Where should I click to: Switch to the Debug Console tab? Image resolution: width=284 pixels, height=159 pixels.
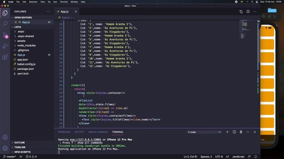[x=98, y=132]
